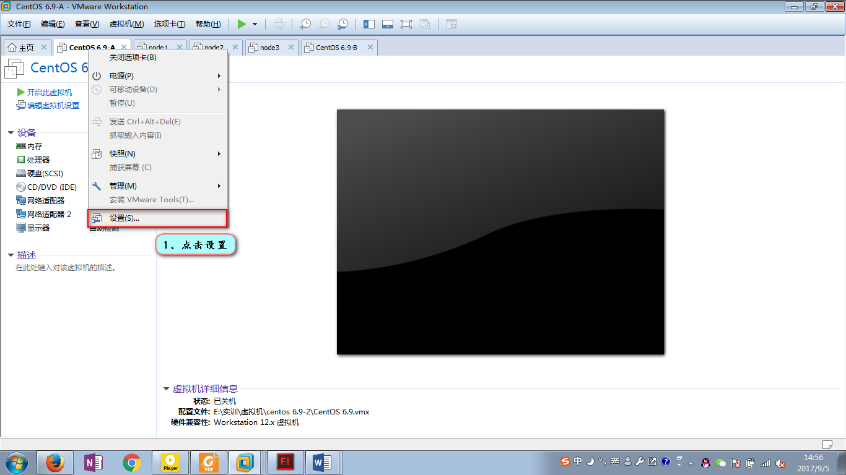This screenshot has width=846, height=475.
Task: Open Firefox from the taskbar
Action: [55, 463]
